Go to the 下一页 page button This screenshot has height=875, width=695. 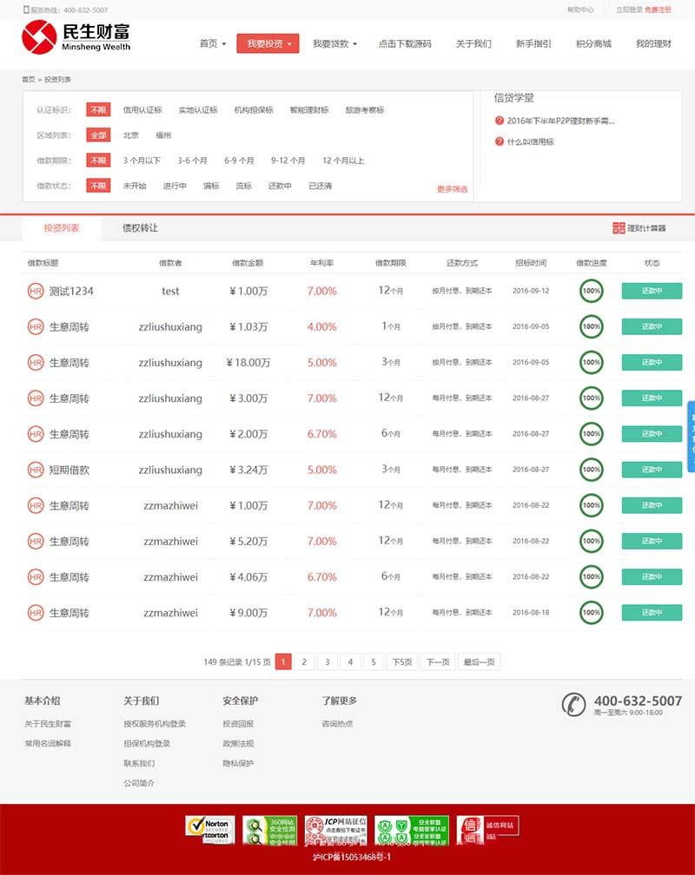pyautogui.click(x=437, y=662)
